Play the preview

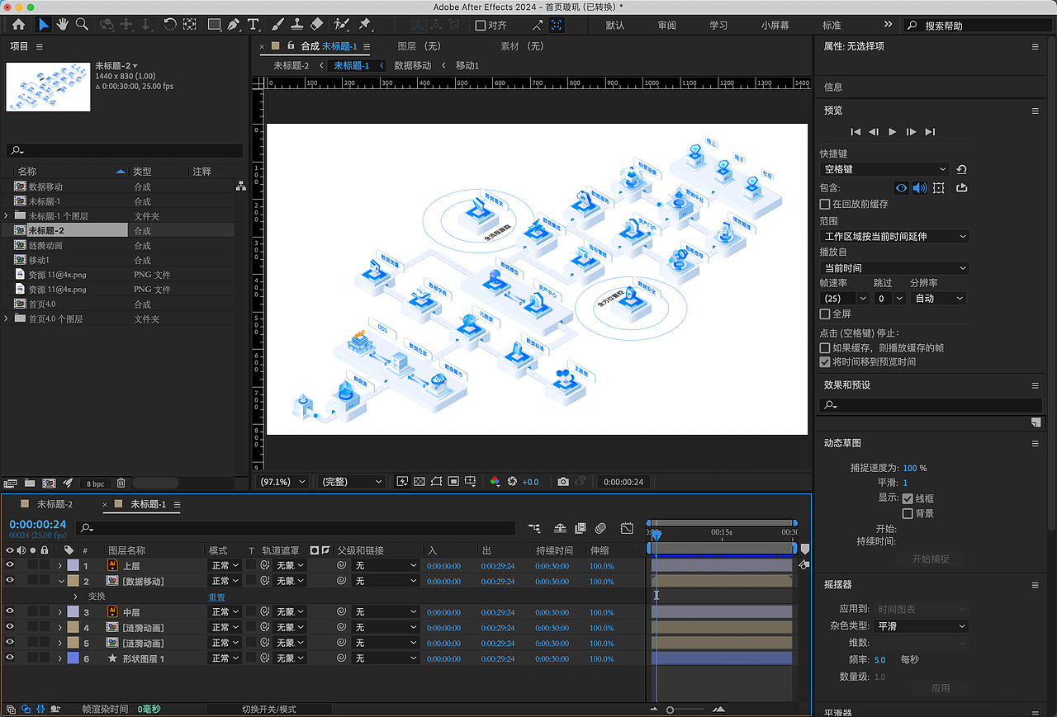click(x=893, y=132)
